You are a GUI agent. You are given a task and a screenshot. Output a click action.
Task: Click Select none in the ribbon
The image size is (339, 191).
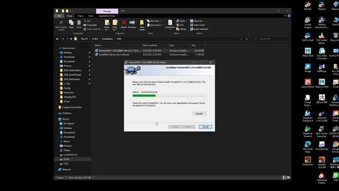198,25
